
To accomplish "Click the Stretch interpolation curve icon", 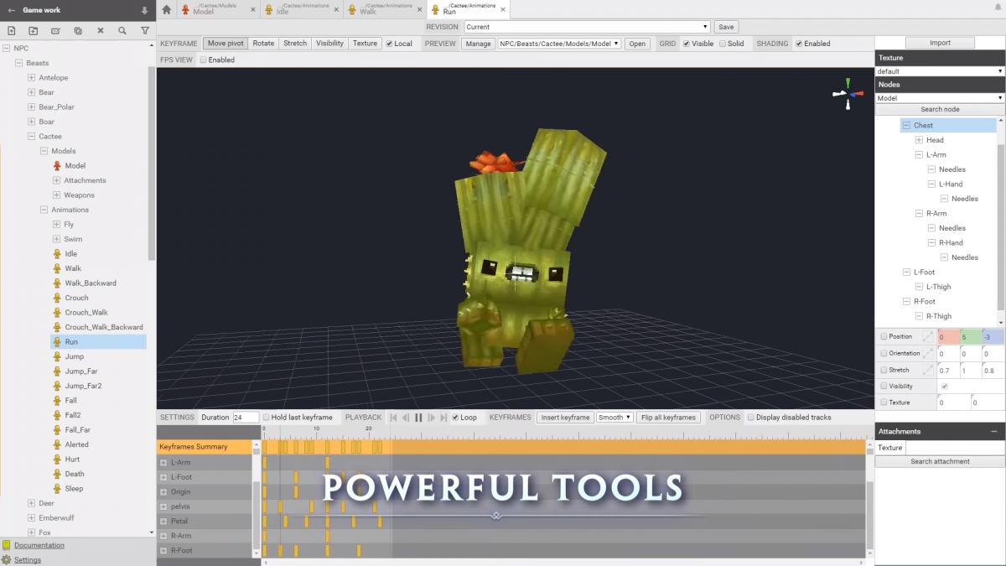I will point(927,370).
